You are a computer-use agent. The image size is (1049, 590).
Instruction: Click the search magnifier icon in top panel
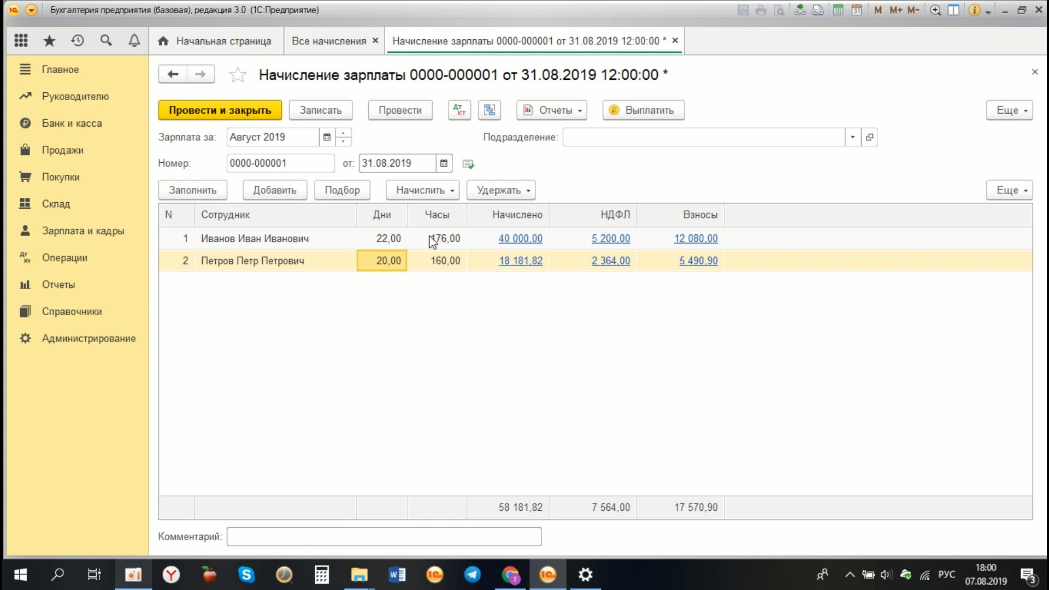tap(106, 40)
